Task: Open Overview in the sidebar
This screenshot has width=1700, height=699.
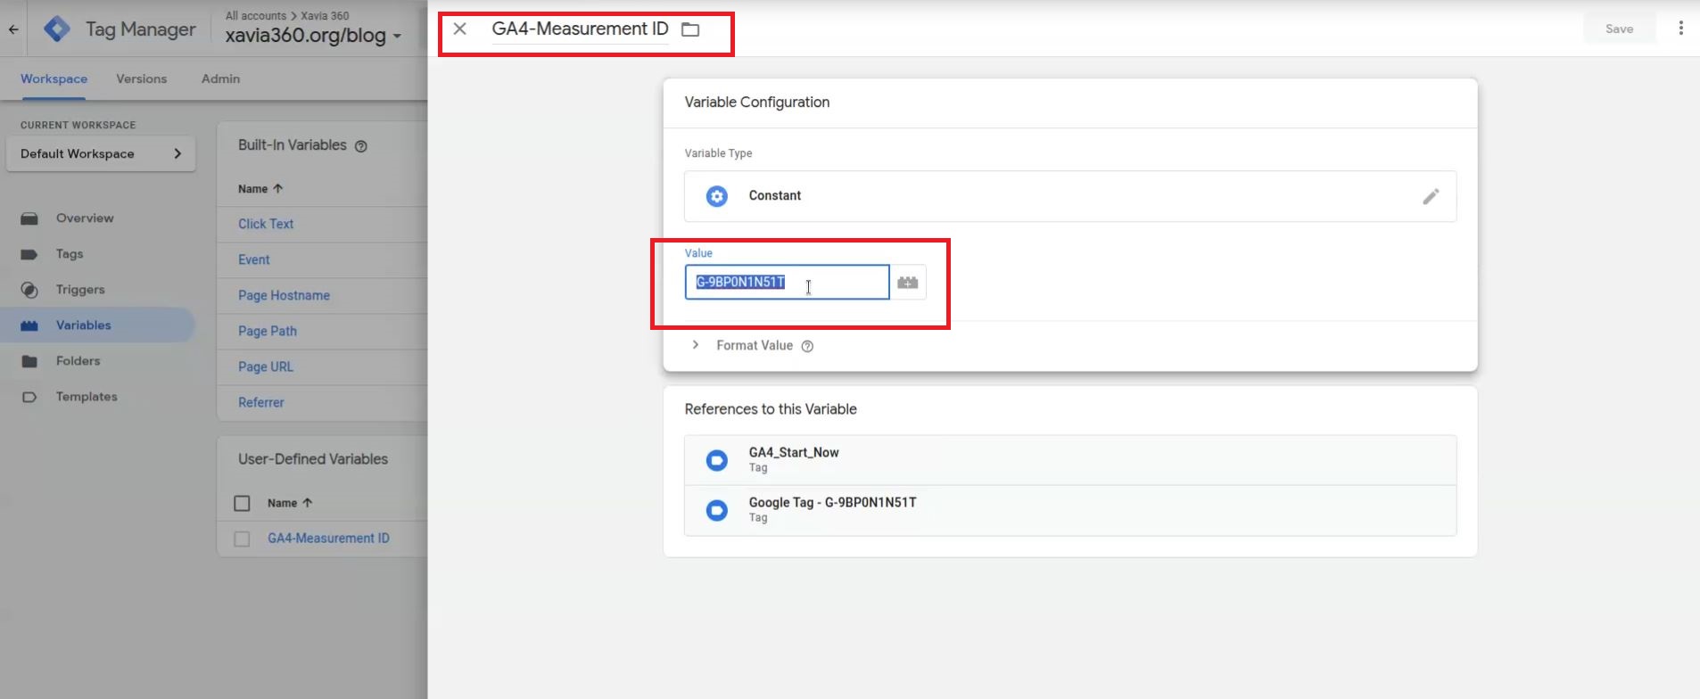Action: coord(85,218)
